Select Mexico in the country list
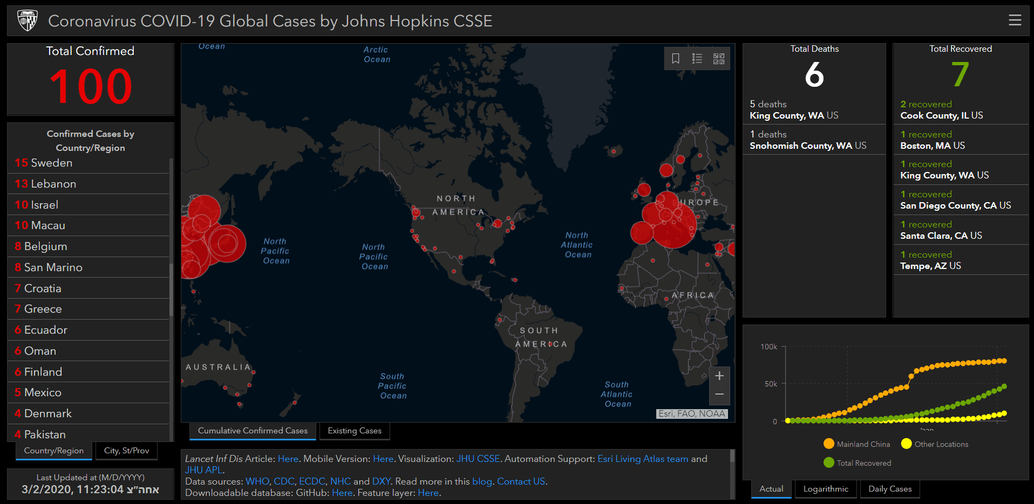The width and height of the screenshot is (1034, 504). coord(89,392)
